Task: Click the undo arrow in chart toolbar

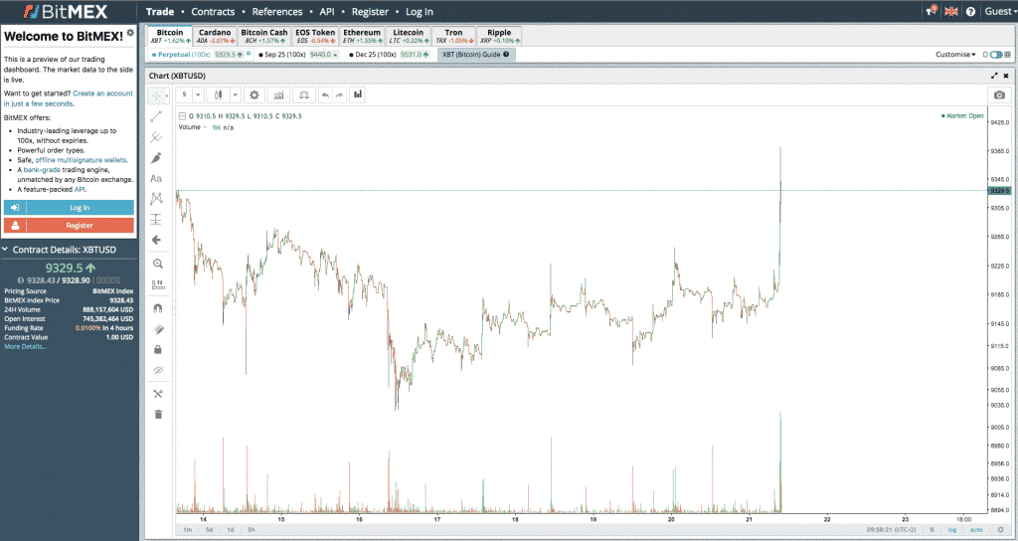Action: (325, 94)
